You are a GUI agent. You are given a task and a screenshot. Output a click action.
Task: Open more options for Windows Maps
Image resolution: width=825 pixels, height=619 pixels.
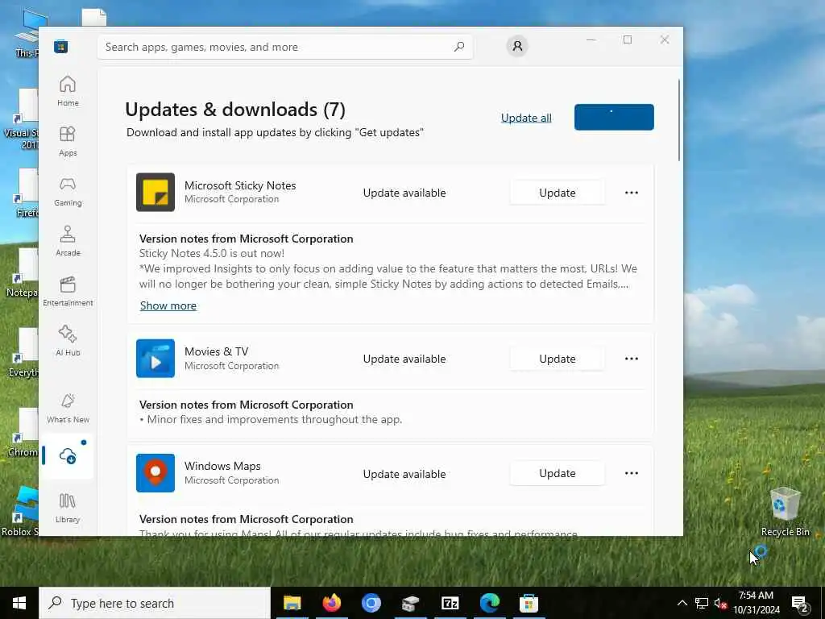(632, 473)
